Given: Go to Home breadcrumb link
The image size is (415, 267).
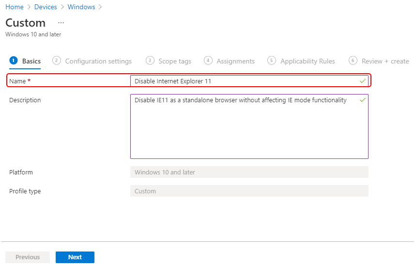Looking at the screenshot, I should (15, 7).
